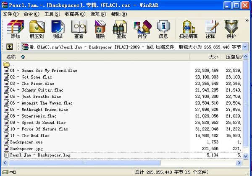Screen dimensions: 252x176
Task: Sort by 名称 column header
Action: pos(96,57)
